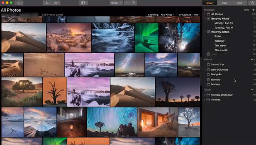The width and height of the screenshot is (256, 145).
Task: Open the Small thumbnail size dropdown
Action: pyautogui.click(x=116, y=3)
